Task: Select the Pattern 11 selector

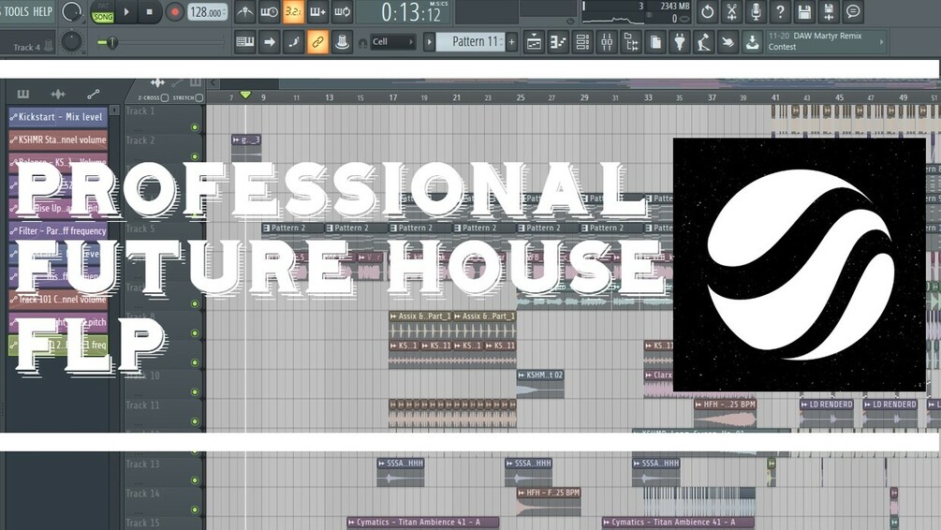Action: tap(471, 42)
